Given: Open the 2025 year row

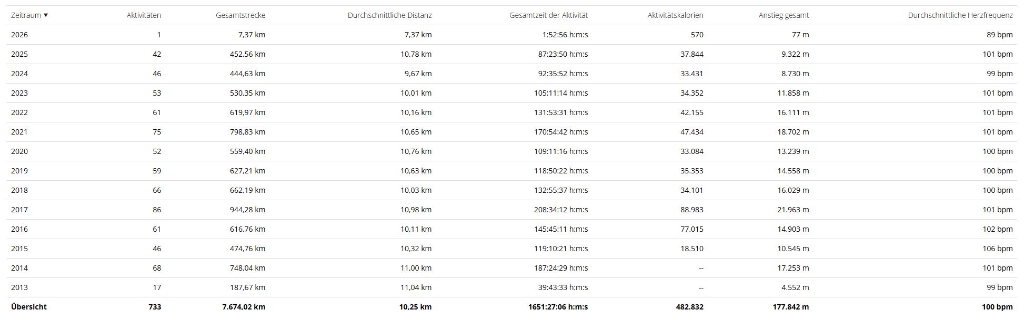Looking at the screenshot, I should click(x=19, y=54).
